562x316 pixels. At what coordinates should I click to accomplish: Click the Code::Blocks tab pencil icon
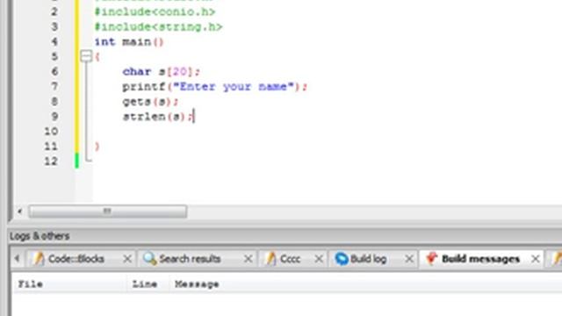click(x=39, y=259)
